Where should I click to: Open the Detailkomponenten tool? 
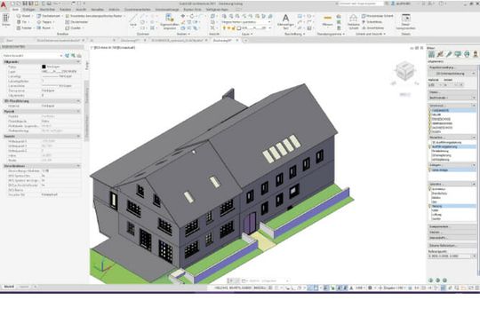tap(405, 21)
